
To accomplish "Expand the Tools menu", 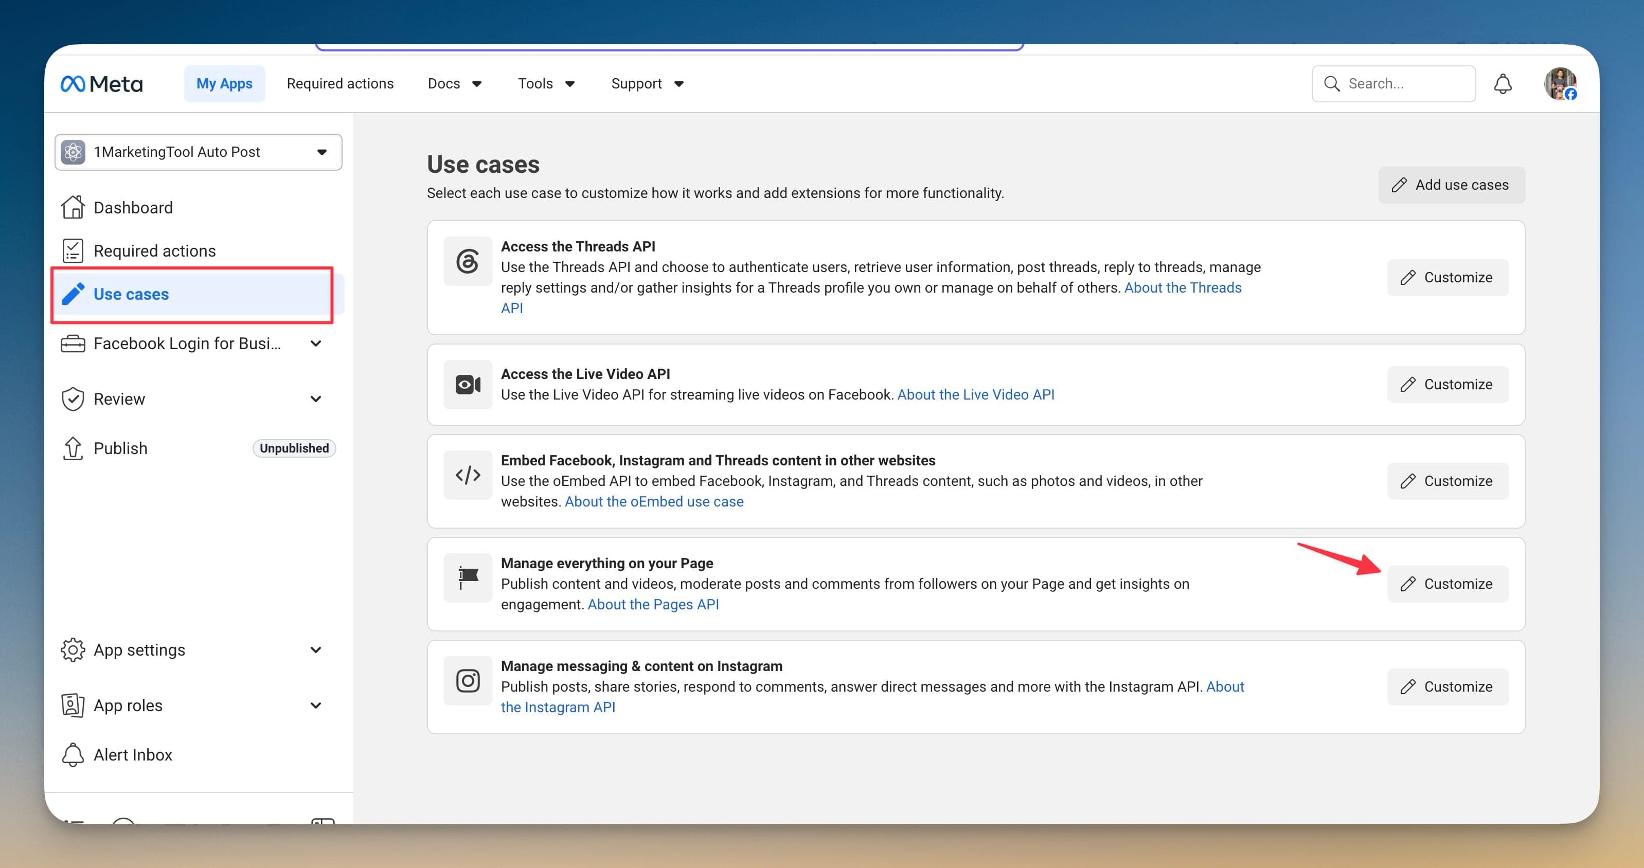I will click(x=546, y=83).
